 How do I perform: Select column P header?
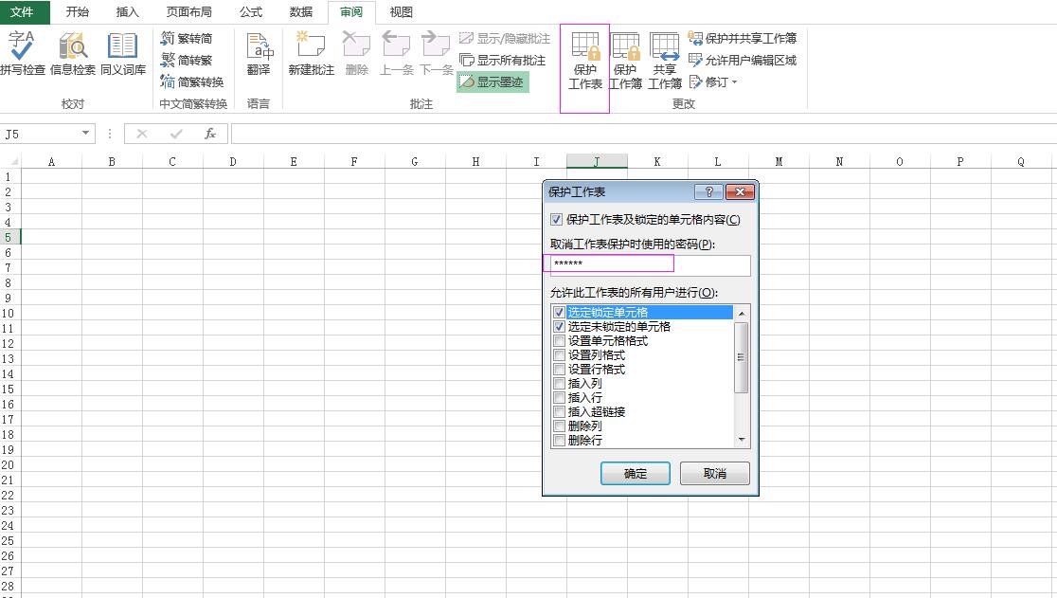[x=960, y=162]
